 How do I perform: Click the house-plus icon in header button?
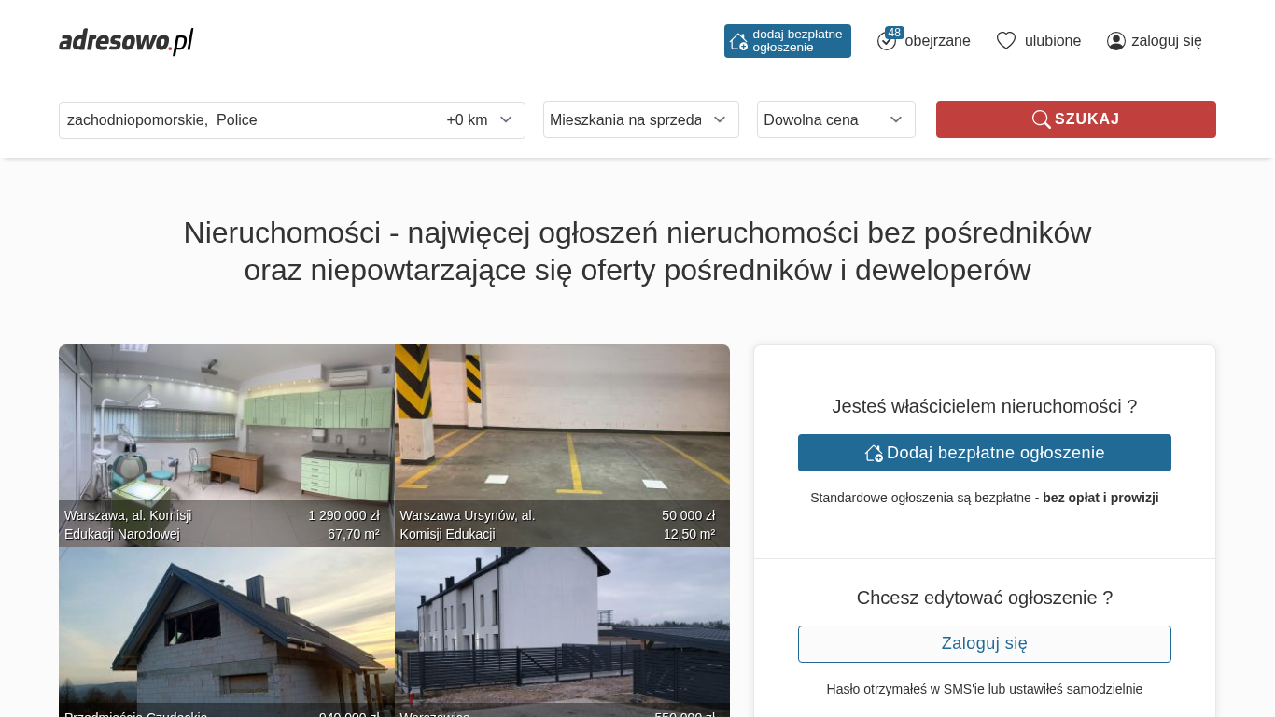click(x=738, y=41)
